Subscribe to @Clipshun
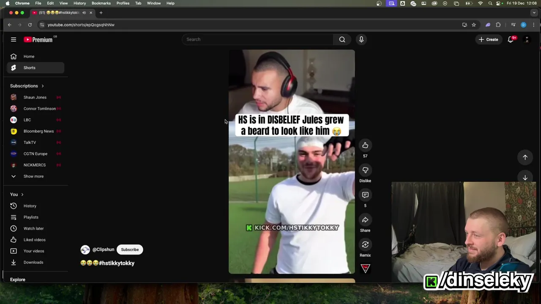Screen dimensions: 541x304 pos(130,250)
